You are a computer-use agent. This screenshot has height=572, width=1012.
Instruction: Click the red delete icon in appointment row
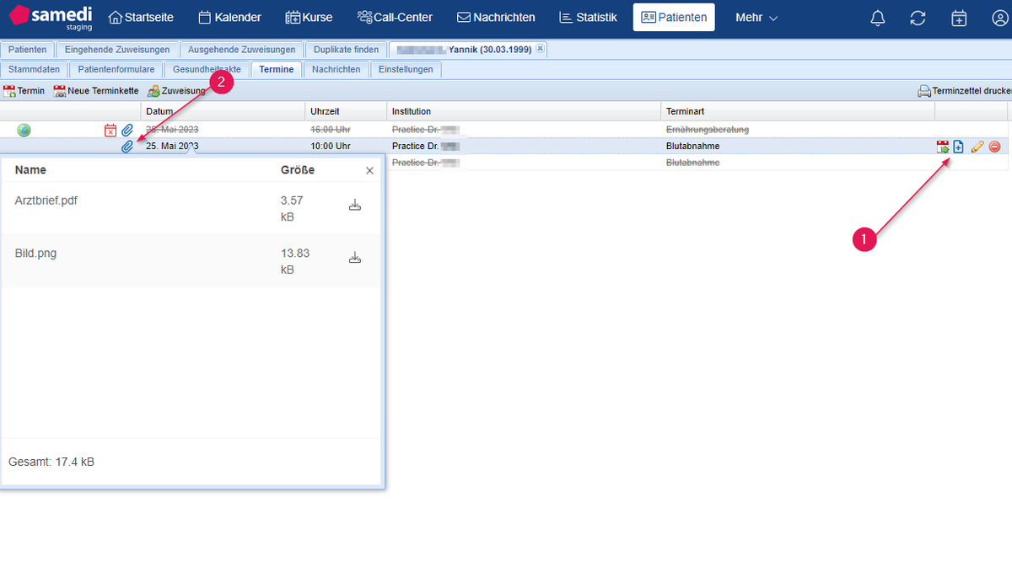coord(994,147)
